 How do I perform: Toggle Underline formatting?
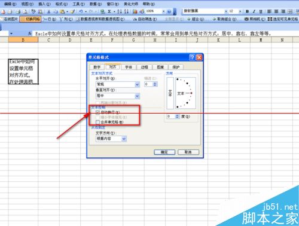click(261, 11)
